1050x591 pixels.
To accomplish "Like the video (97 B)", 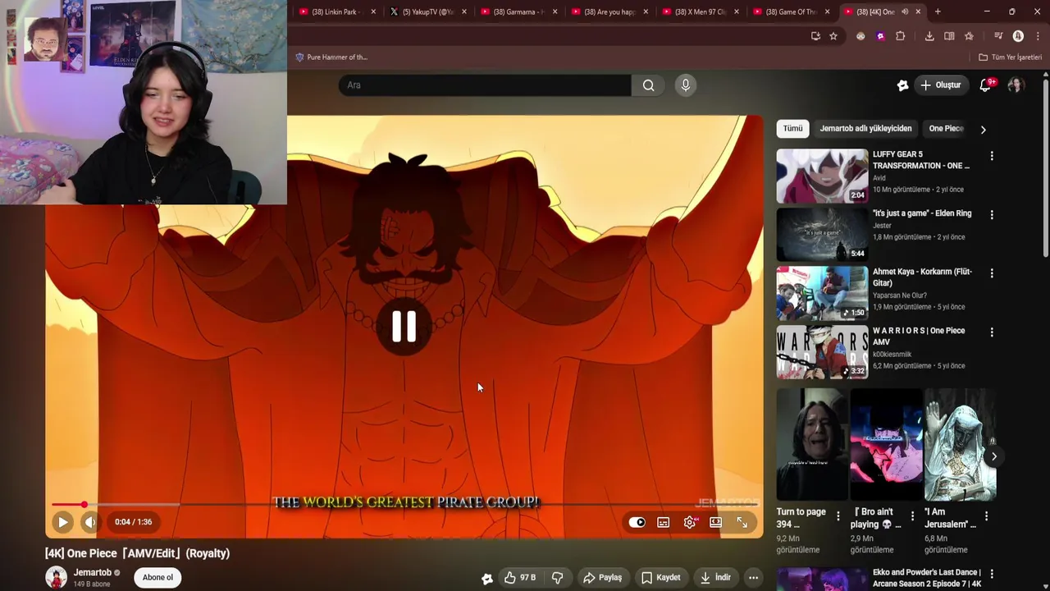I will [x=520, y=577].
